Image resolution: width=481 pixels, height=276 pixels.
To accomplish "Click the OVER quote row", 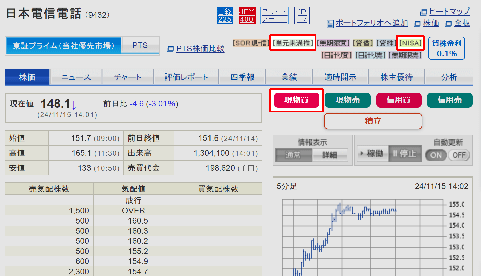I will coord(134,211).
